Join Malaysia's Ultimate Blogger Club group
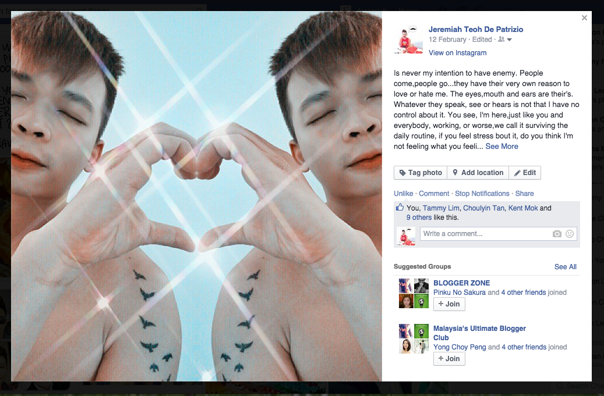The height and width of the screenshot is (396, 604). click(449, 359)
